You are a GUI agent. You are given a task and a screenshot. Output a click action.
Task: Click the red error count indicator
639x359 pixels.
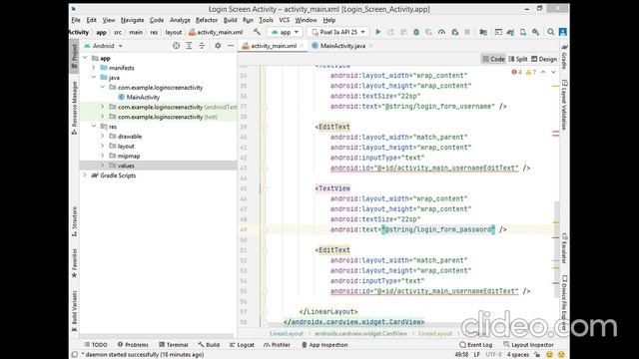(x=517, y=72)
